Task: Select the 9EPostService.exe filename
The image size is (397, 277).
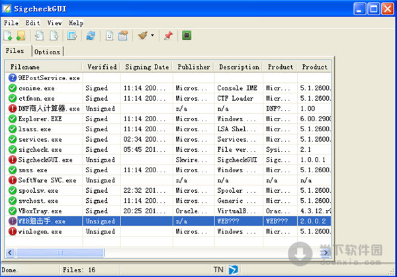Action: [49, 78]
